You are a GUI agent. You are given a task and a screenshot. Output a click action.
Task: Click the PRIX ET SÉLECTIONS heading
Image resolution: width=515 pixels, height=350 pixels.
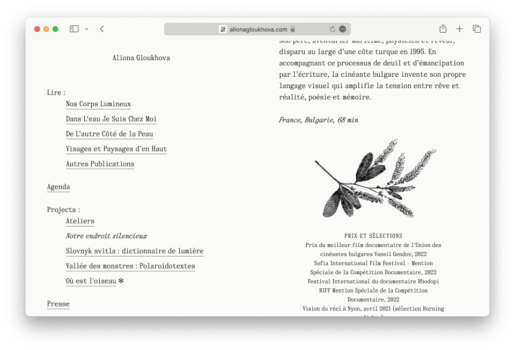(373, 236)
